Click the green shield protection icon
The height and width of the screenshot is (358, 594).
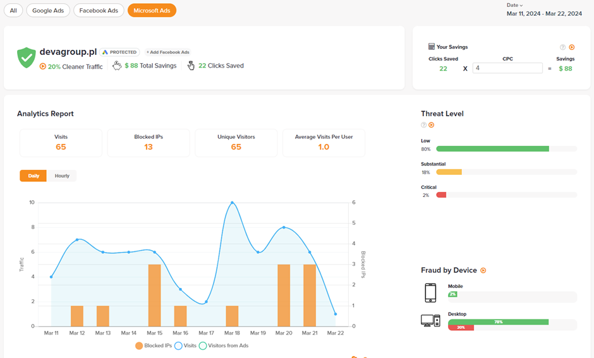pos(27,57)
